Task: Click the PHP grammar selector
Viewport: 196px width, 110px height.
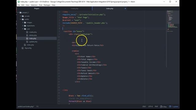Action: (156, 107)
